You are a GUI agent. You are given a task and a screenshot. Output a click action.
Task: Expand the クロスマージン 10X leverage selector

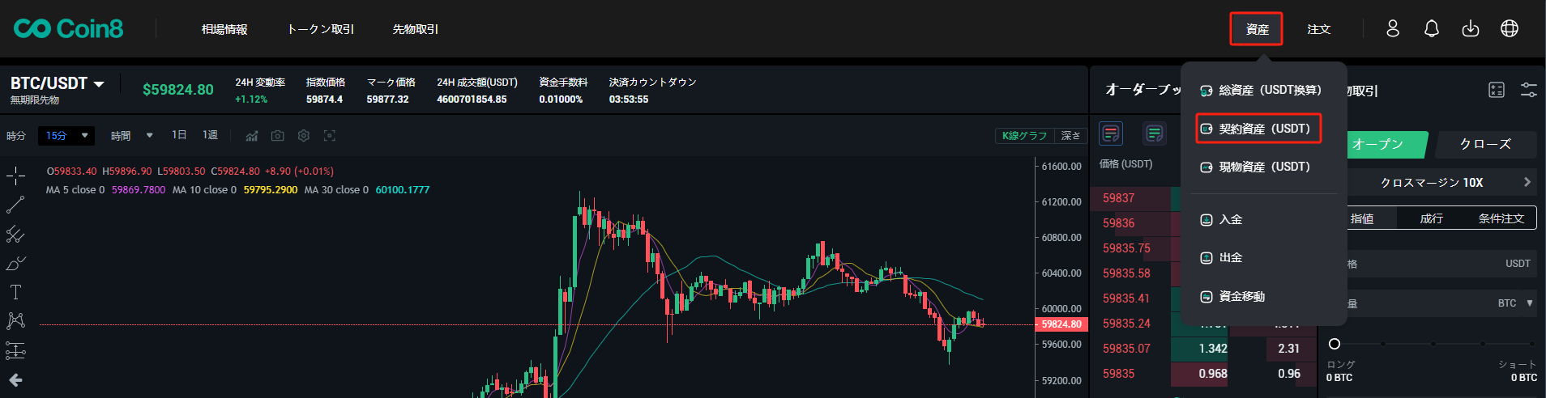1441,182
